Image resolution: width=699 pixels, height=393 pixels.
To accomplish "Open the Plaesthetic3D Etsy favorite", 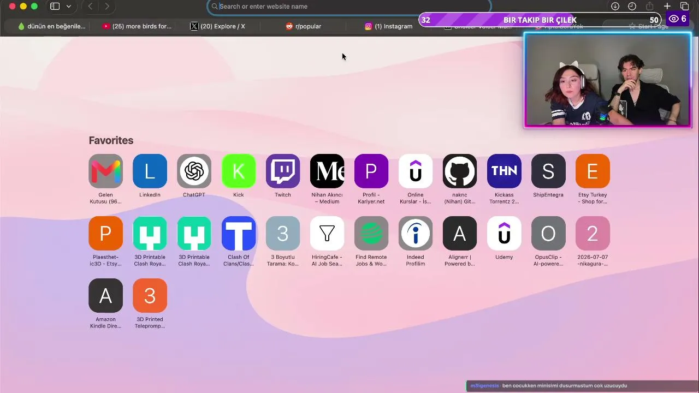I will (x=105, y=234).
